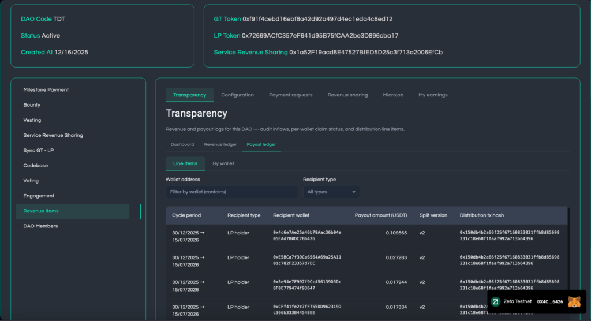The width and height of the screenshot is (591, 321).
Task: Select the Revenue ledger sub-tab
Action: [x=220, y=144]
